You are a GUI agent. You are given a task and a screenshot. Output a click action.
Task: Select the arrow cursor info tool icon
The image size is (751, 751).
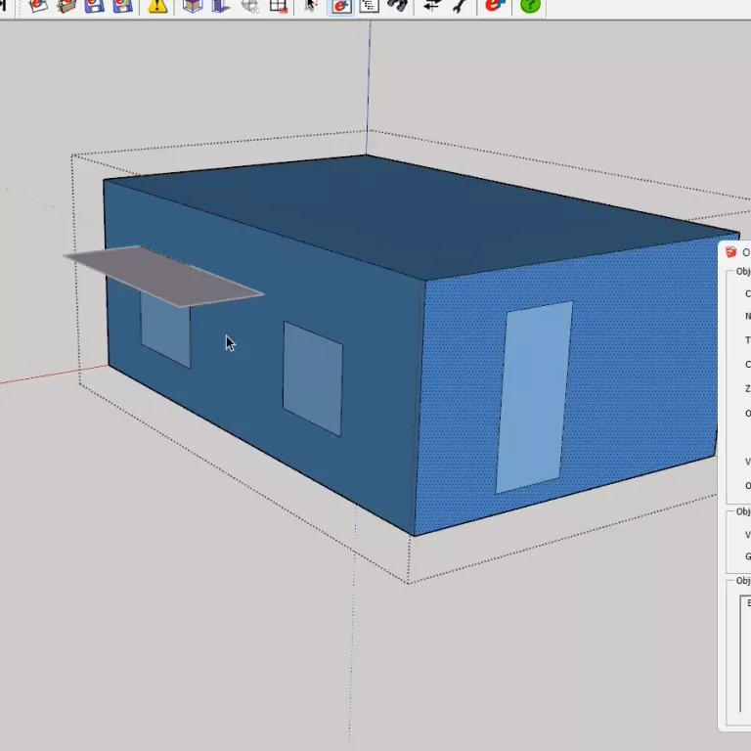[x=312, y=5]
